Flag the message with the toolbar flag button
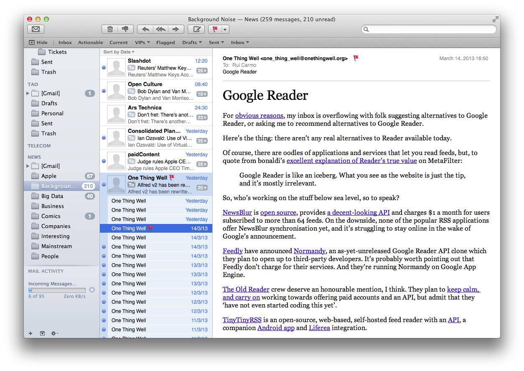Viewport: 524px width, 371px height. point(215,29)
